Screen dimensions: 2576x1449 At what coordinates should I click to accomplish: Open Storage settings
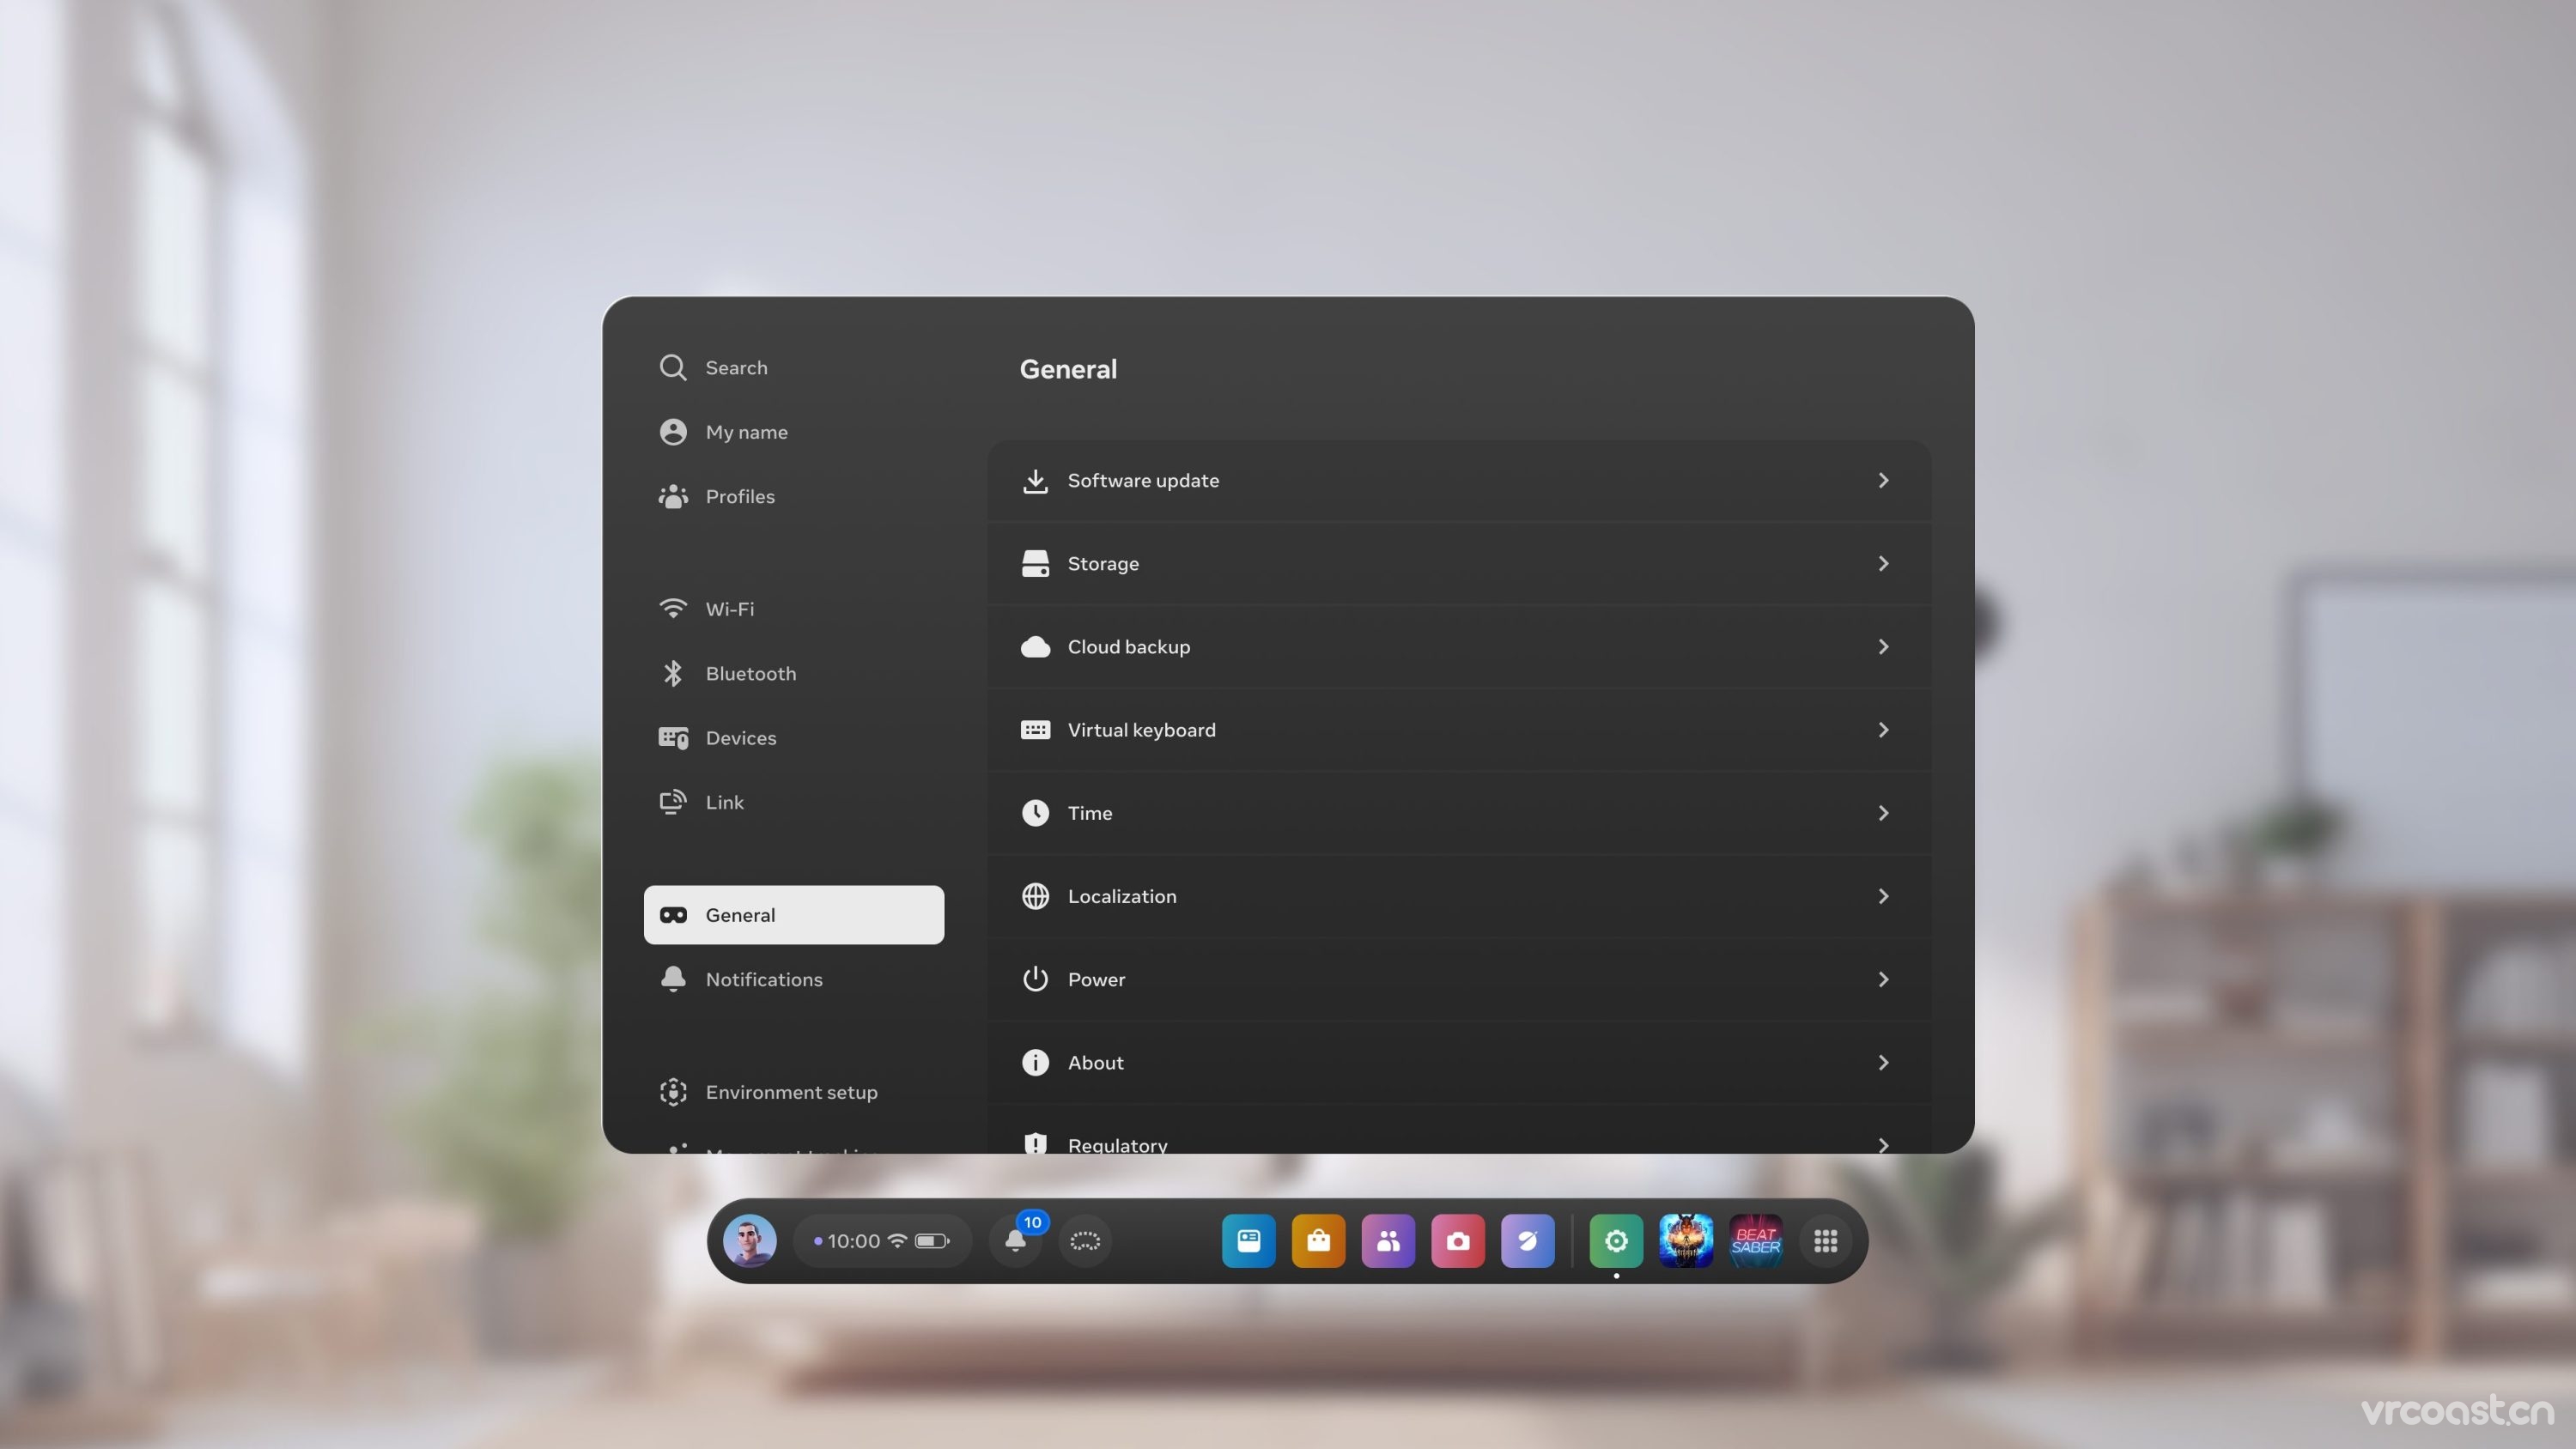coord(1458,564)
